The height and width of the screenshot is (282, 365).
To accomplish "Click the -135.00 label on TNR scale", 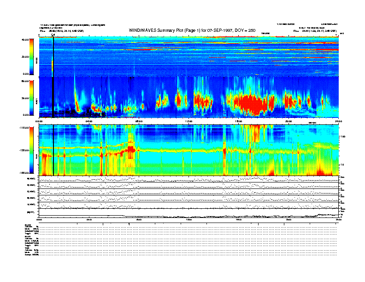I will pos(24,150).
